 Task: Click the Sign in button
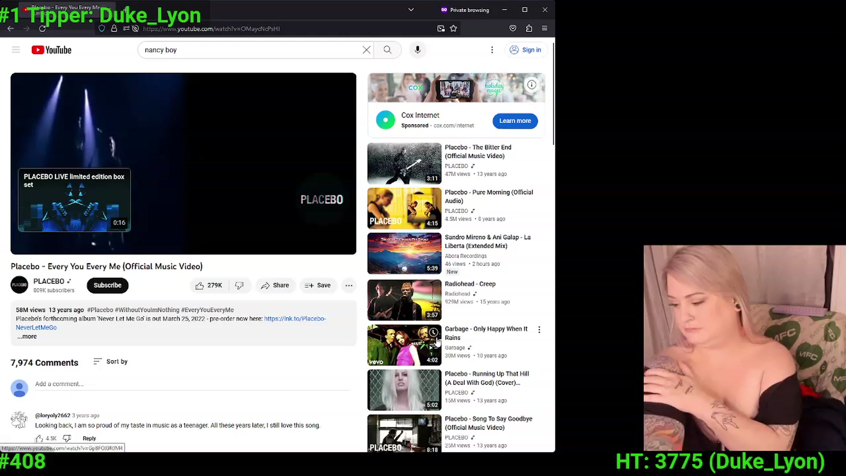(x=526, y=50)
